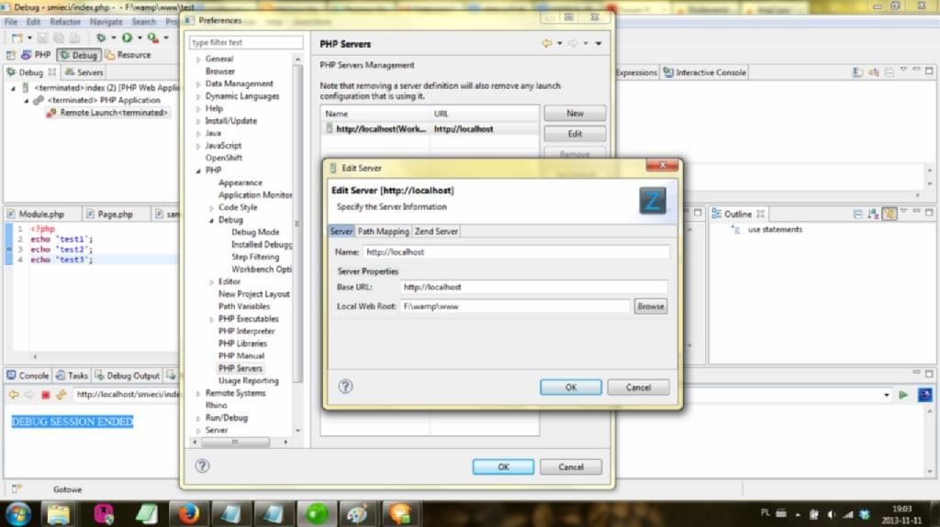Click red stop icon in browser output

[46, 395]
